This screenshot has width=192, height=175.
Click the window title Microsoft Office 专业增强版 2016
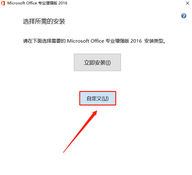[37, 3]
